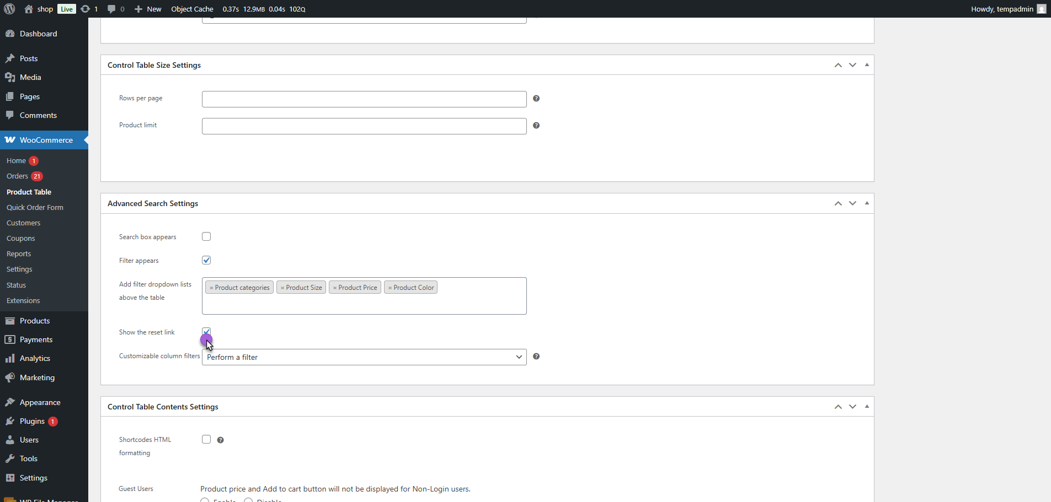Remove the Product Size filter tag

(282, 288)
